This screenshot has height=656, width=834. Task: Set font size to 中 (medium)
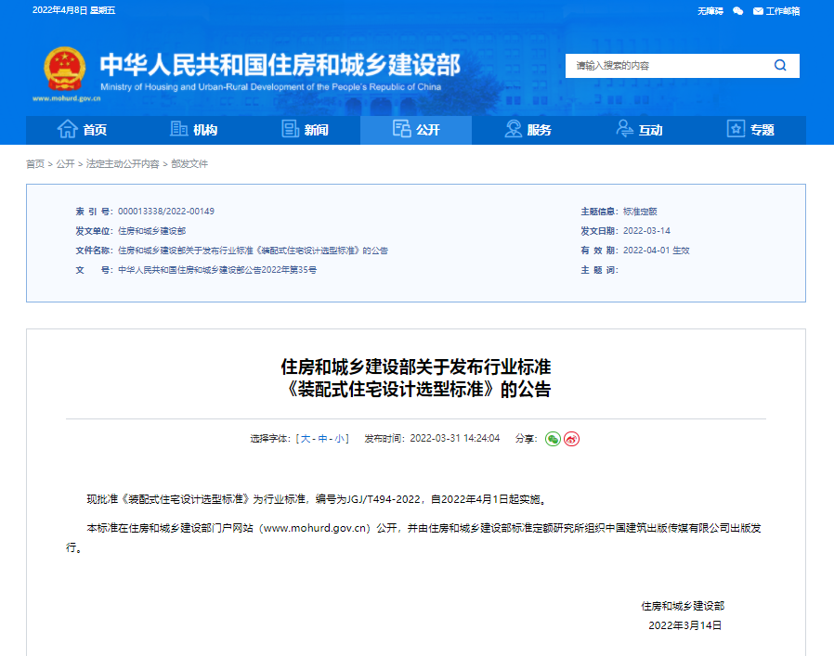[x=322, y=439]
